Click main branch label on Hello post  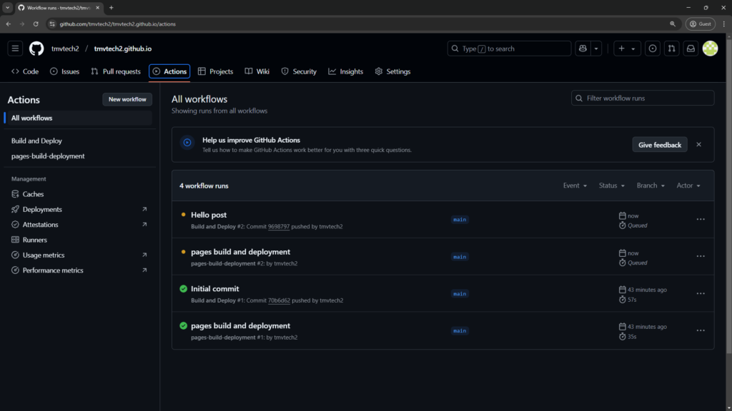(460, 220)
